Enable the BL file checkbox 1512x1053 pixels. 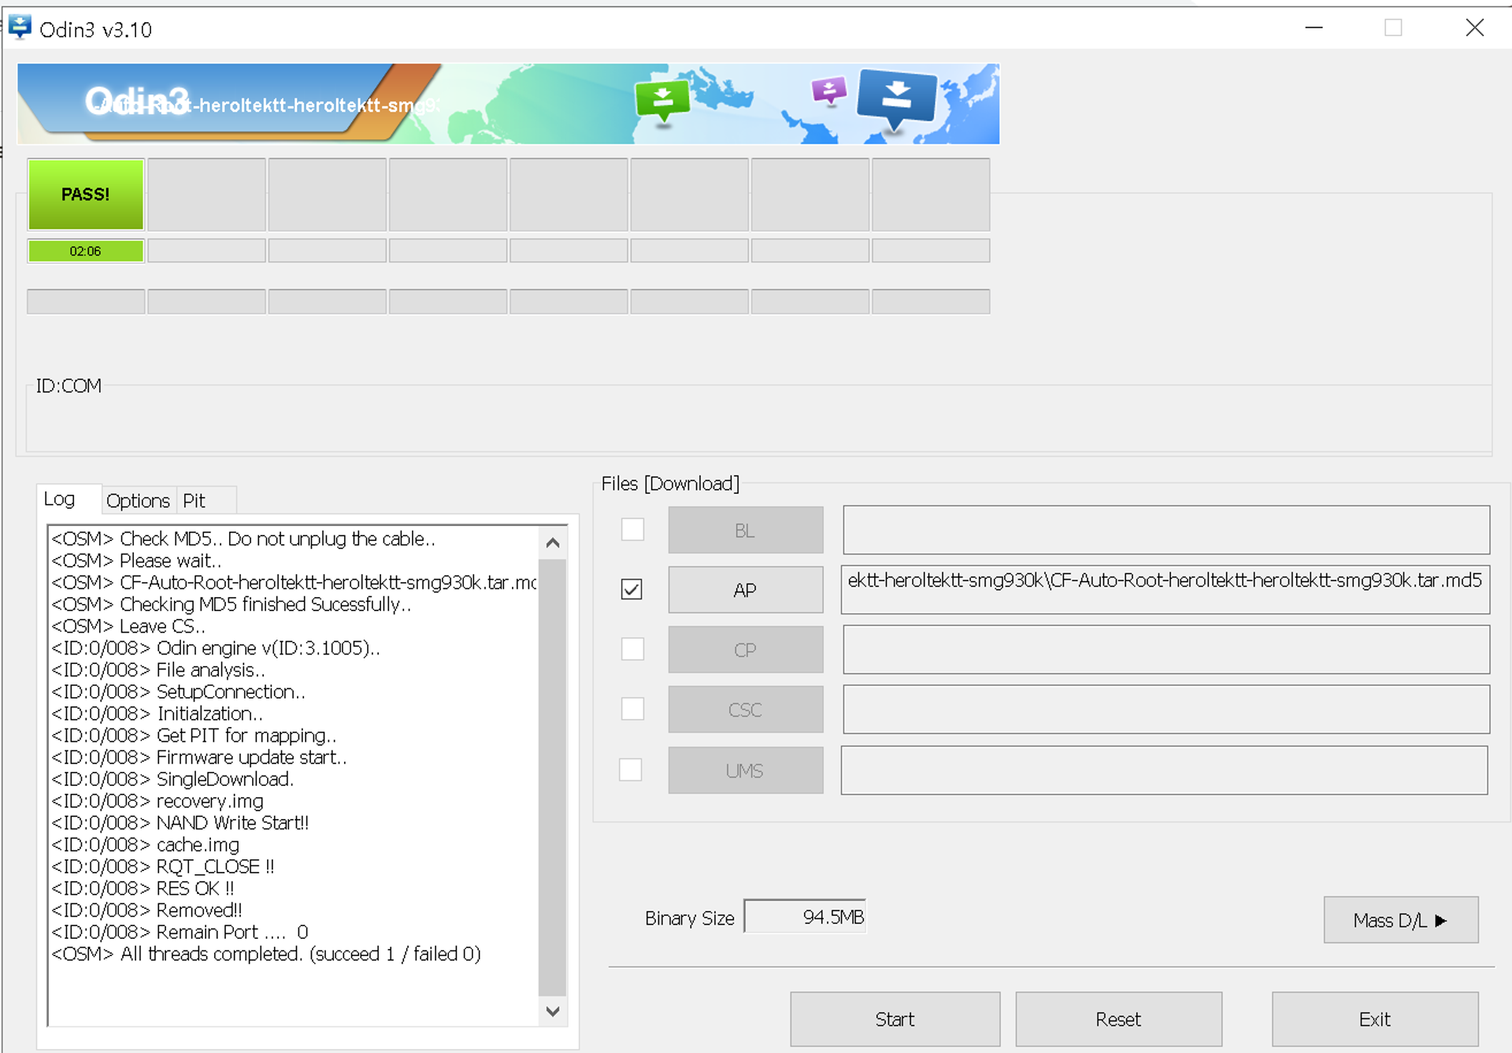click(x=632, y=529)
